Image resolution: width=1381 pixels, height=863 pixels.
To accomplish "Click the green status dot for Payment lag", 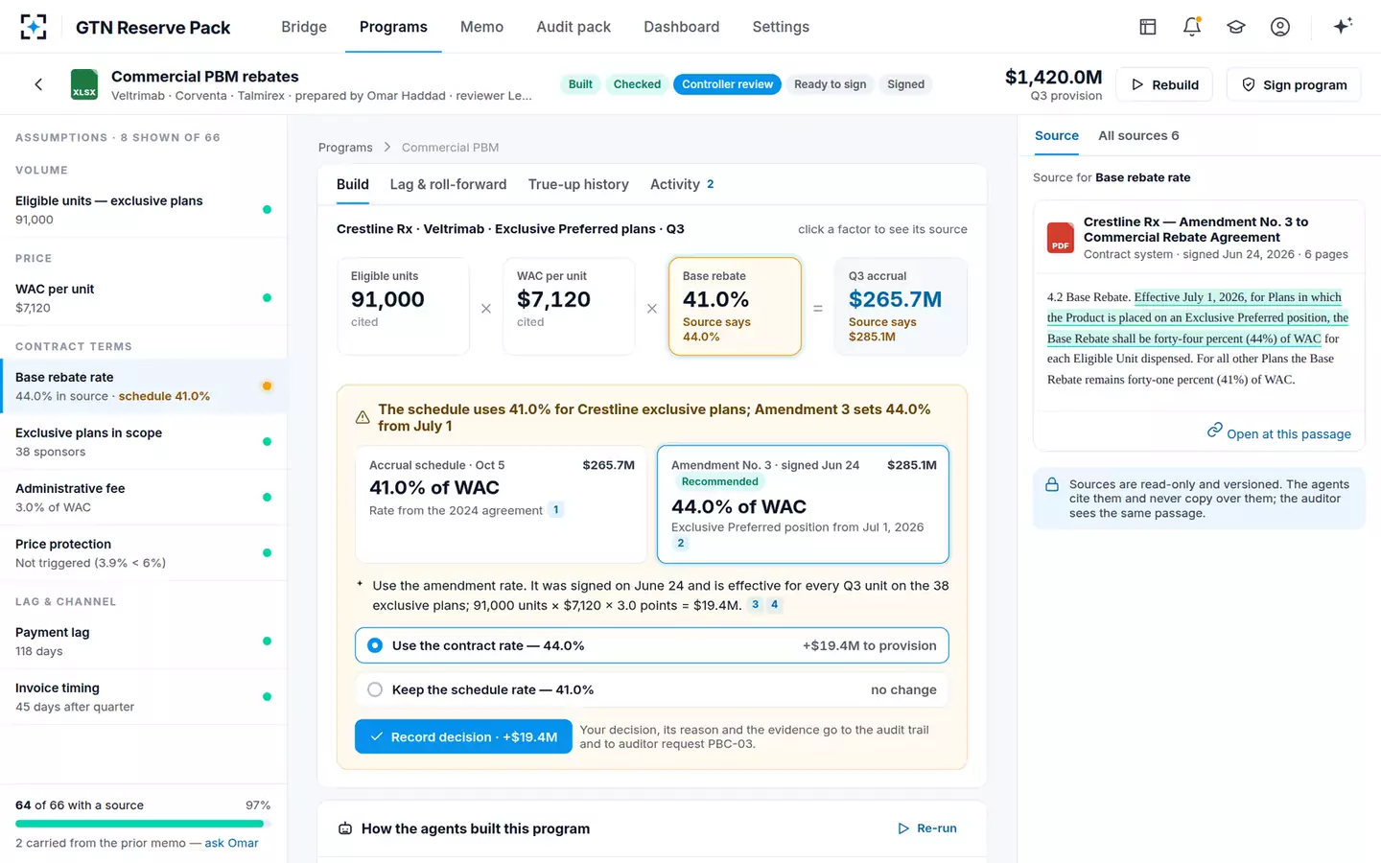I will pos(267,641).
